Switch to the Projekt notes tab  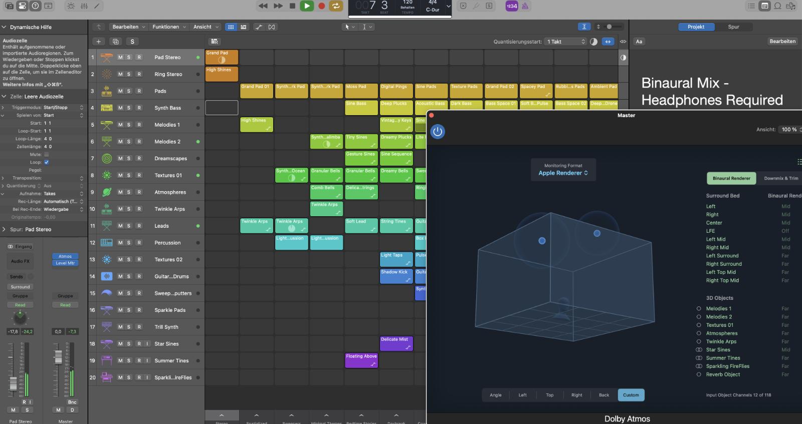click(x=696, y=27)
